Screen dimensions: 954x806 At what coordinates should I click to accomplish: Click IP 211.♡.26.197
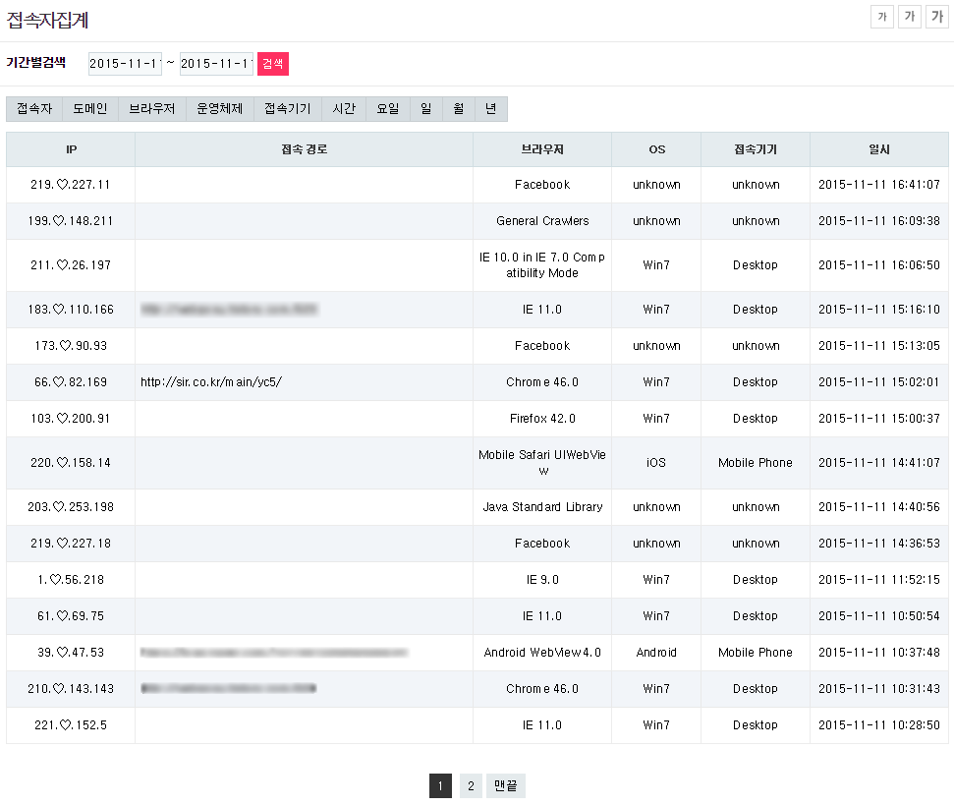[71, 265]
